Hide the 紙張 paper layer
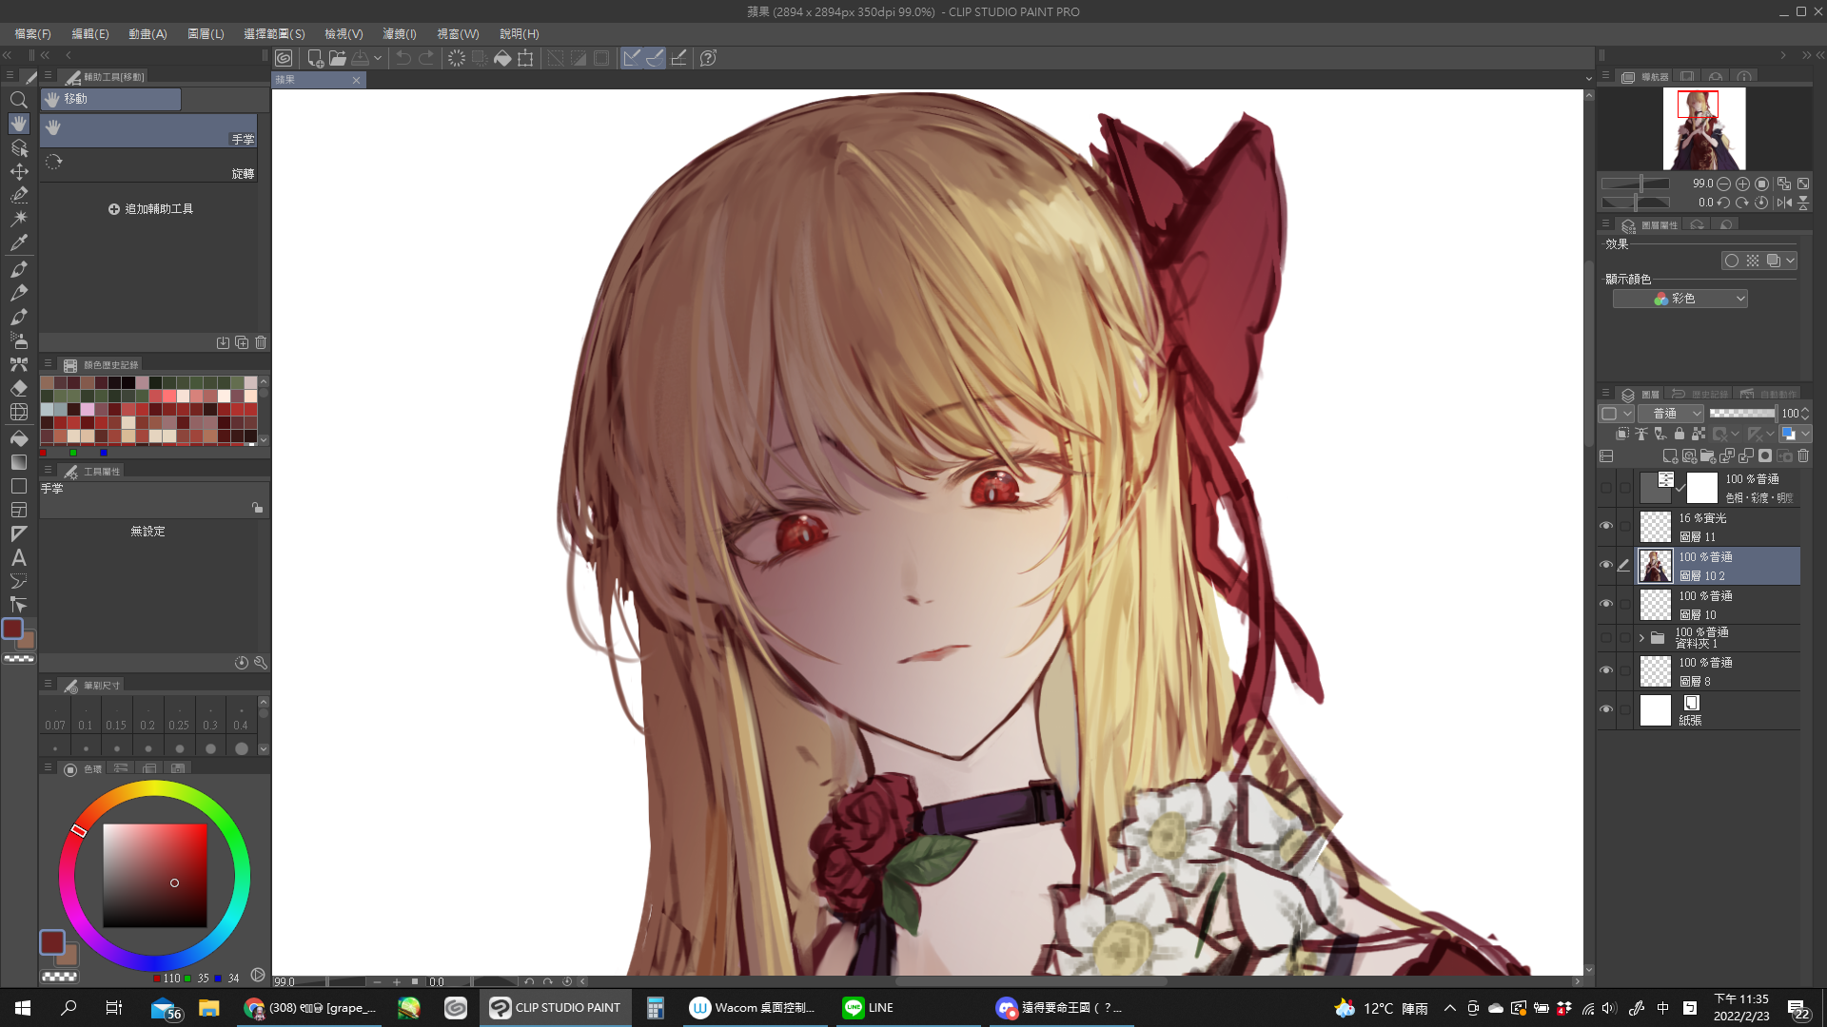The width and height of the screenshot is (1827, 1027). pos(1606,709)
